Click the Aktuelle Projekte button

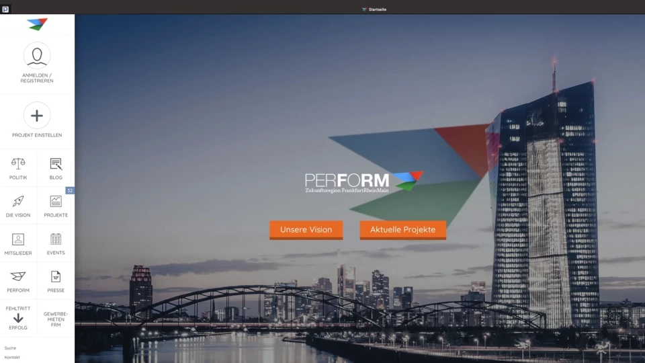click(402, 230)
